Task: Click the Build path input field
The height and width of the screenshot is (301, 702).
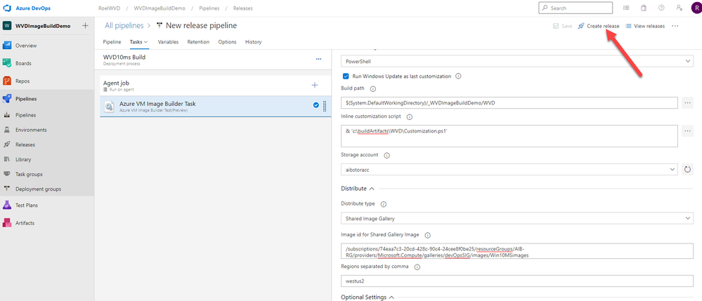Action: [509, 103]
